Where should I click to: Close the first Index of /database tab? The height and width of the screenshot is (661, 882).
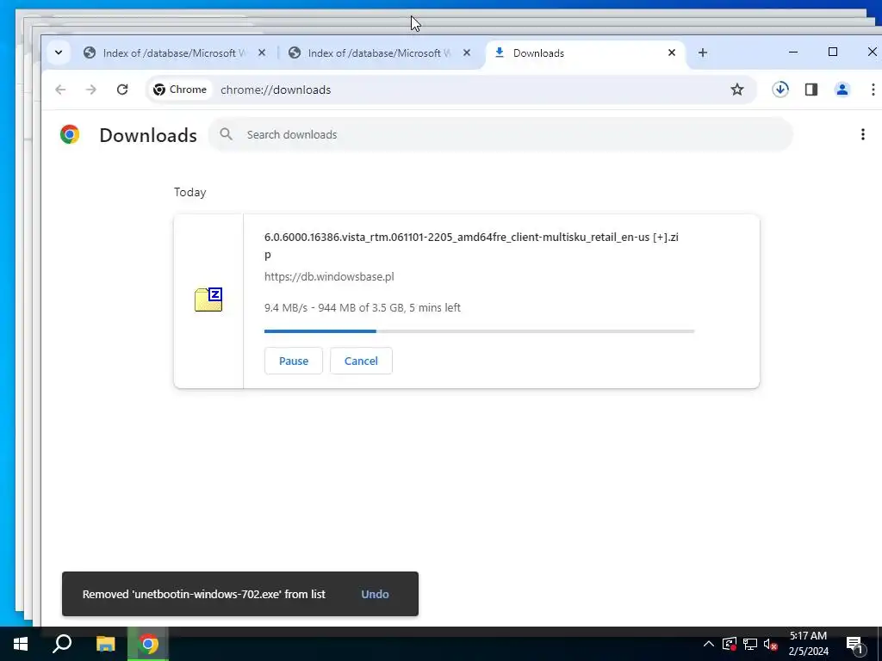click(x=262, y=53)
